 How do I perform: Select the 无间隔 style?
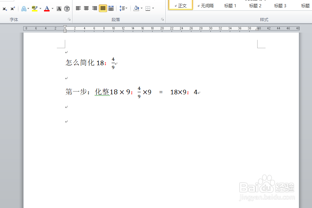(206, 6)
